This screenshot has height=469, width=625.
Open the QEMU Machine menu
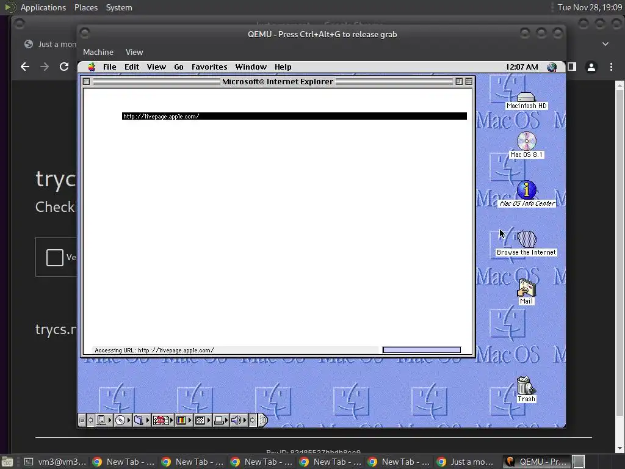(x=98, y=53)
